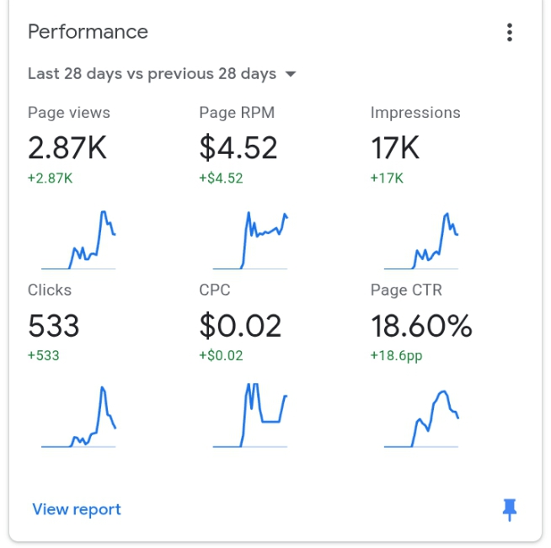This screenshot has height=548, width=551.
Task: Click the Page CTR sparkline chart
Action: (x=421, y=418)
